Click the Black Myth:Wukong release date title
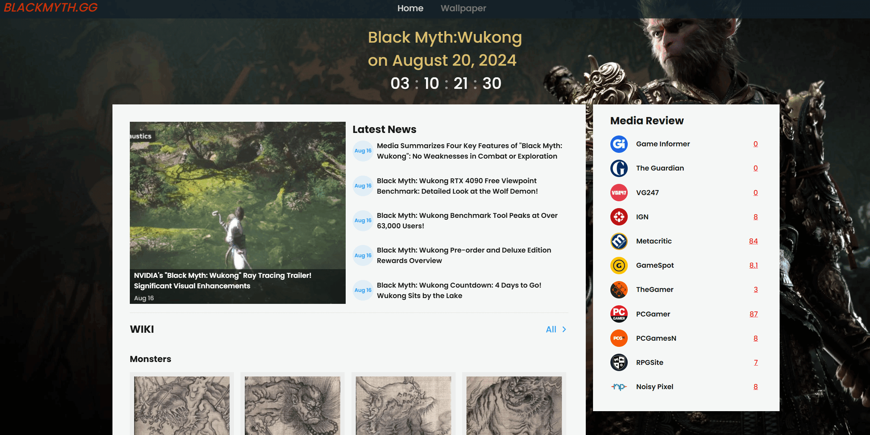 click(x=445, y=49)
